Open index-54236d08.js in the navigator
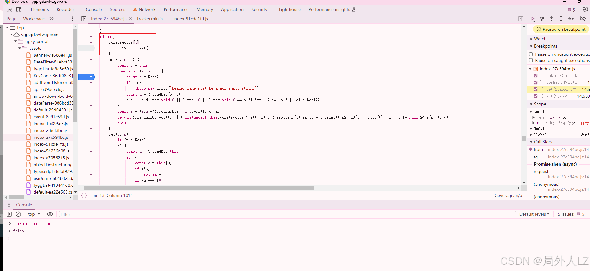This screenshot has height=271, width=590. (51, 151)
